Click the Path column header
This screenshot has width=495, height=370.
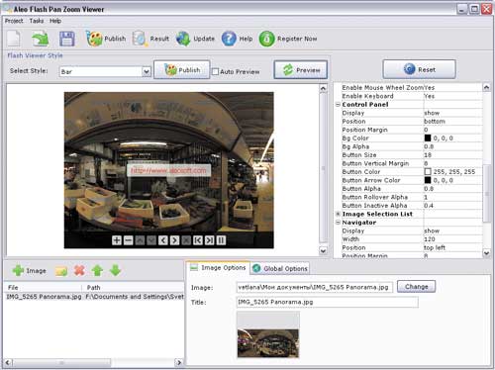(x=93, y=288)
